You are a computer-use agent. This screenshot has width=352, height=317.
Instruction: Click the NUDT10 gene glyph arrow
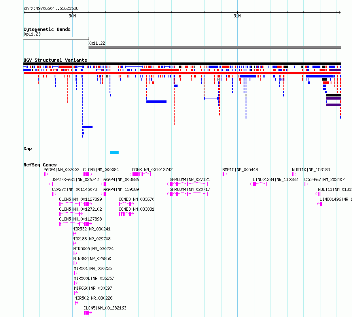(294, 174)
